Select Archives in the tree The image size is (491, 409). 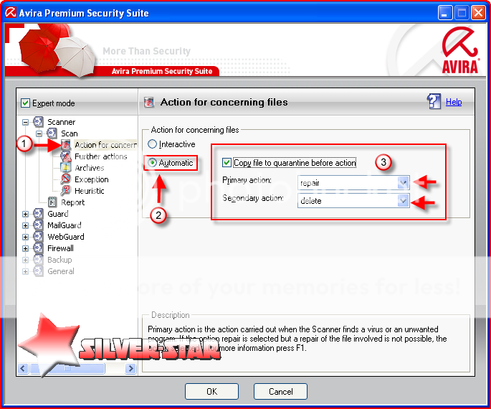90,168
